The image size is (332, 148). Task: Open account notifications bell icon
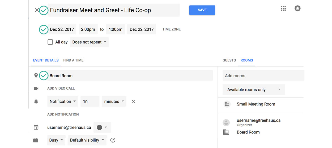pos(297,8)
